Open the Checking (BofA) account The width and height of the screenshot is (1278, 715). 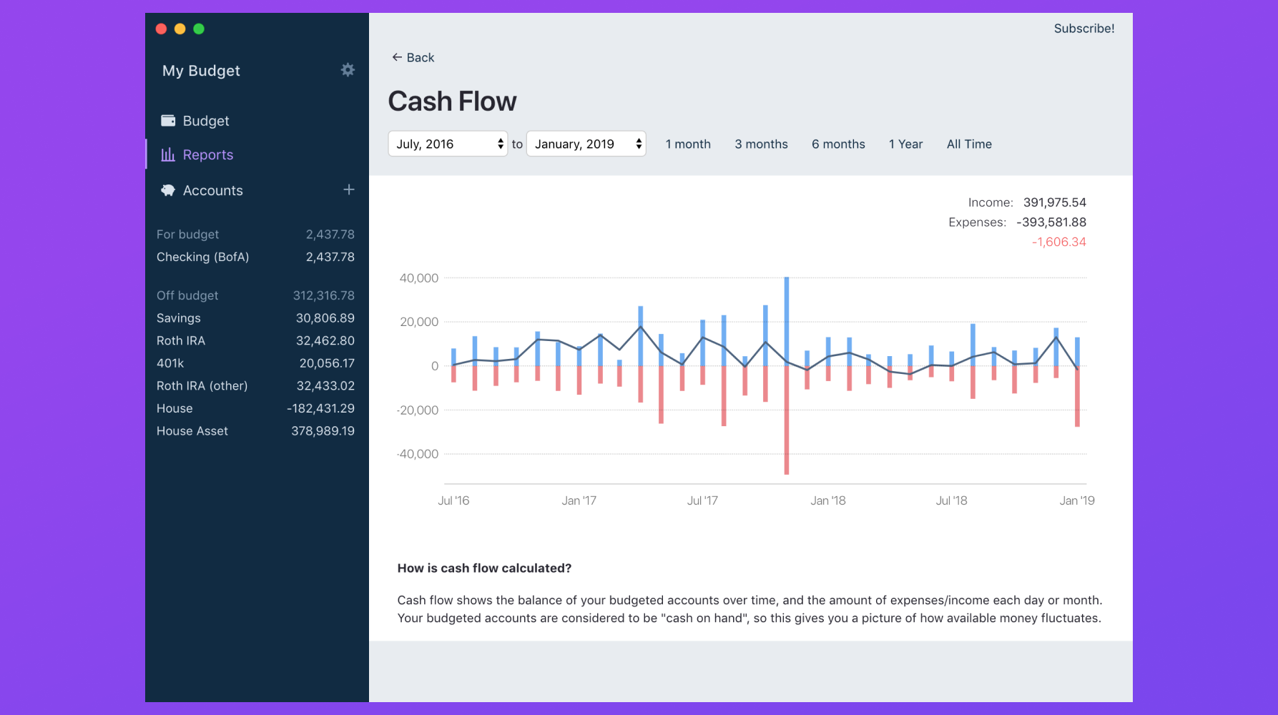pyautogui.click(x=256, y=257)
